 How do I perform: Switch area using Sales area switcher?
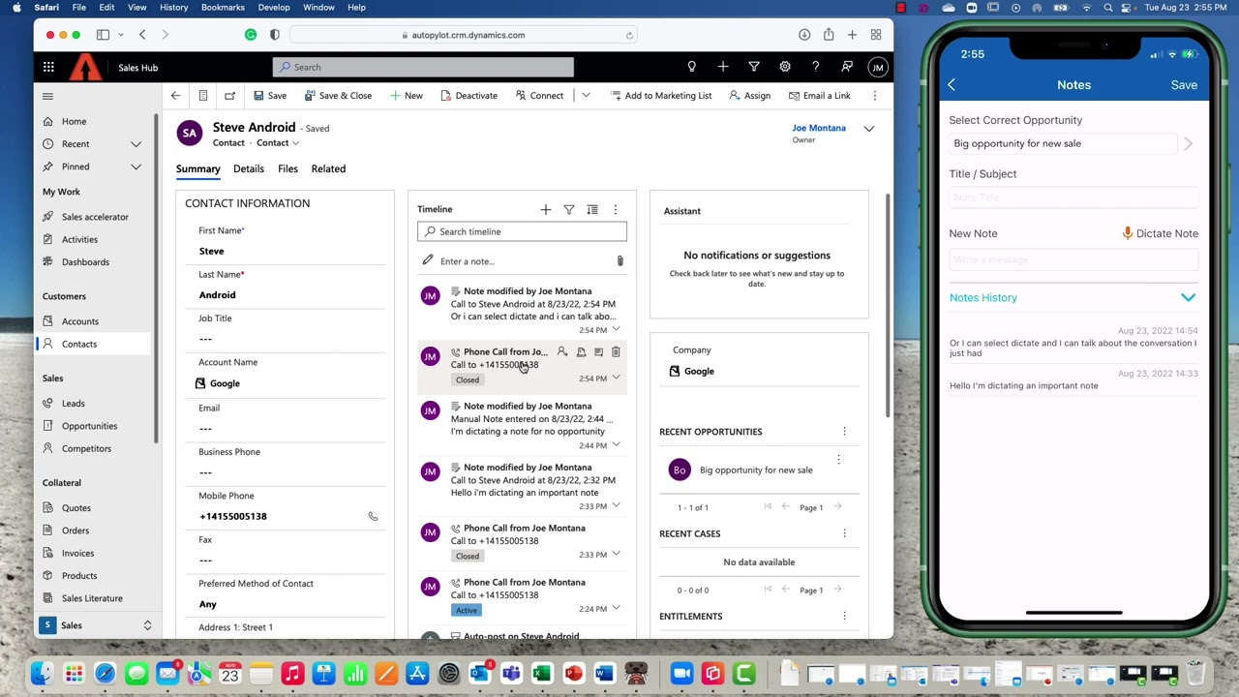pos(97,625)
